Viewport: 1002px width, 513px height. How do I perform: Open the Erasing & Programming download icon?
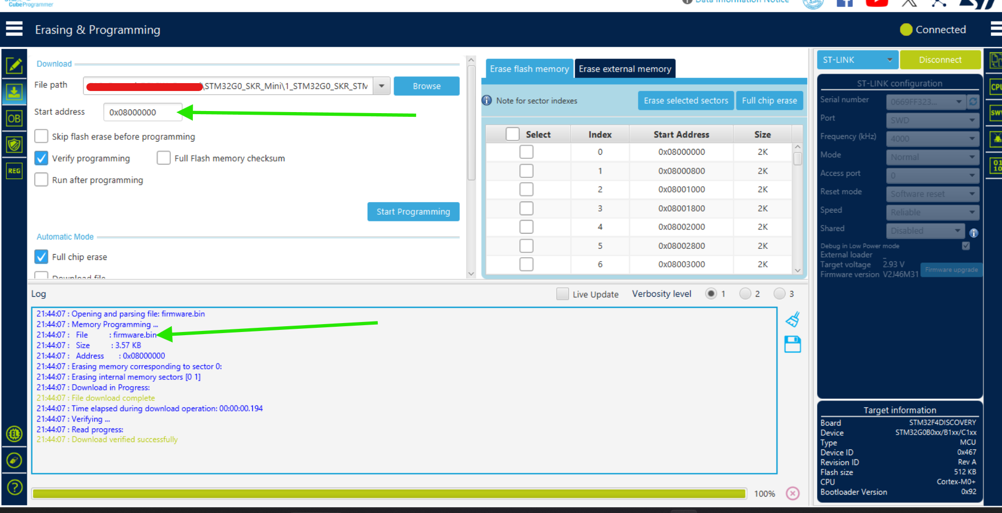pos(14,92)
